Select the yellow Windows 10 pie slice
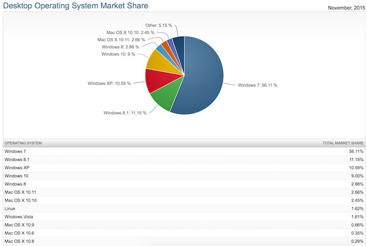This screenshot has width=367, height=246. click(x=159, y=60)
